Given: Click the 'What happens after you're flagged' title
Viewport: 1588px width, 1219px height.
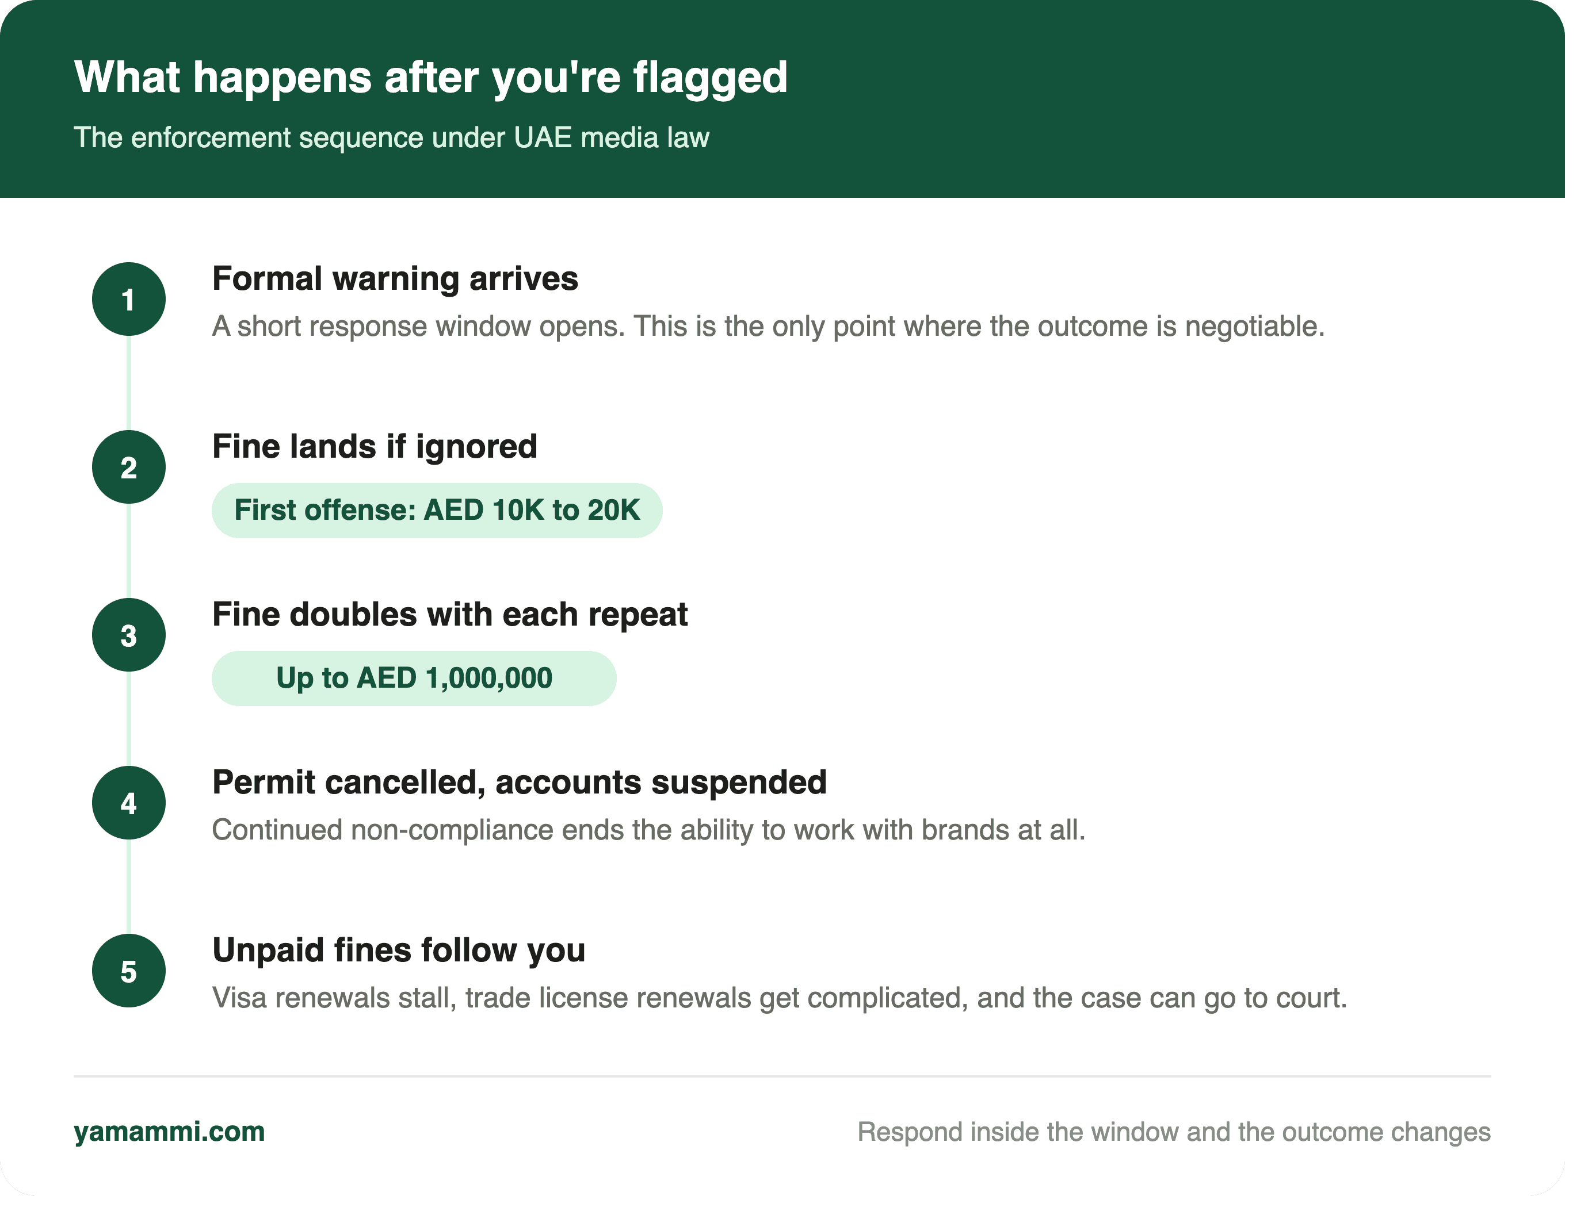Looking at the screenshot, I should tap(430, 77).
